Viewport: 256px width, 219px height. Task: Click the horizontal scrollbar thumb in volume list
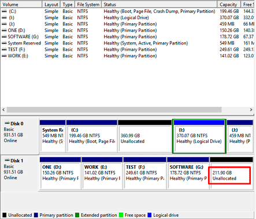[x=114, y=110]
